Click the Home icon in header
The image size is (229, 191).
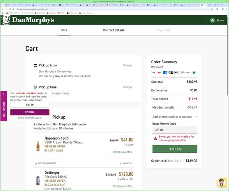click(212, 20)
